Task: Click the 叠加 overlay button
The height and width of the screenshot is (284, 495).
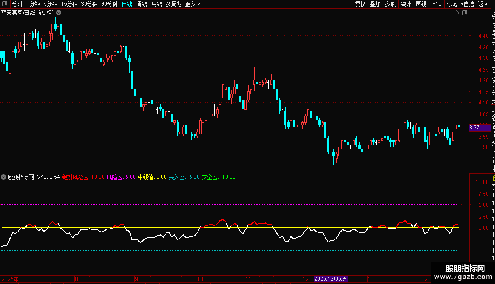Action: point(375,4)
